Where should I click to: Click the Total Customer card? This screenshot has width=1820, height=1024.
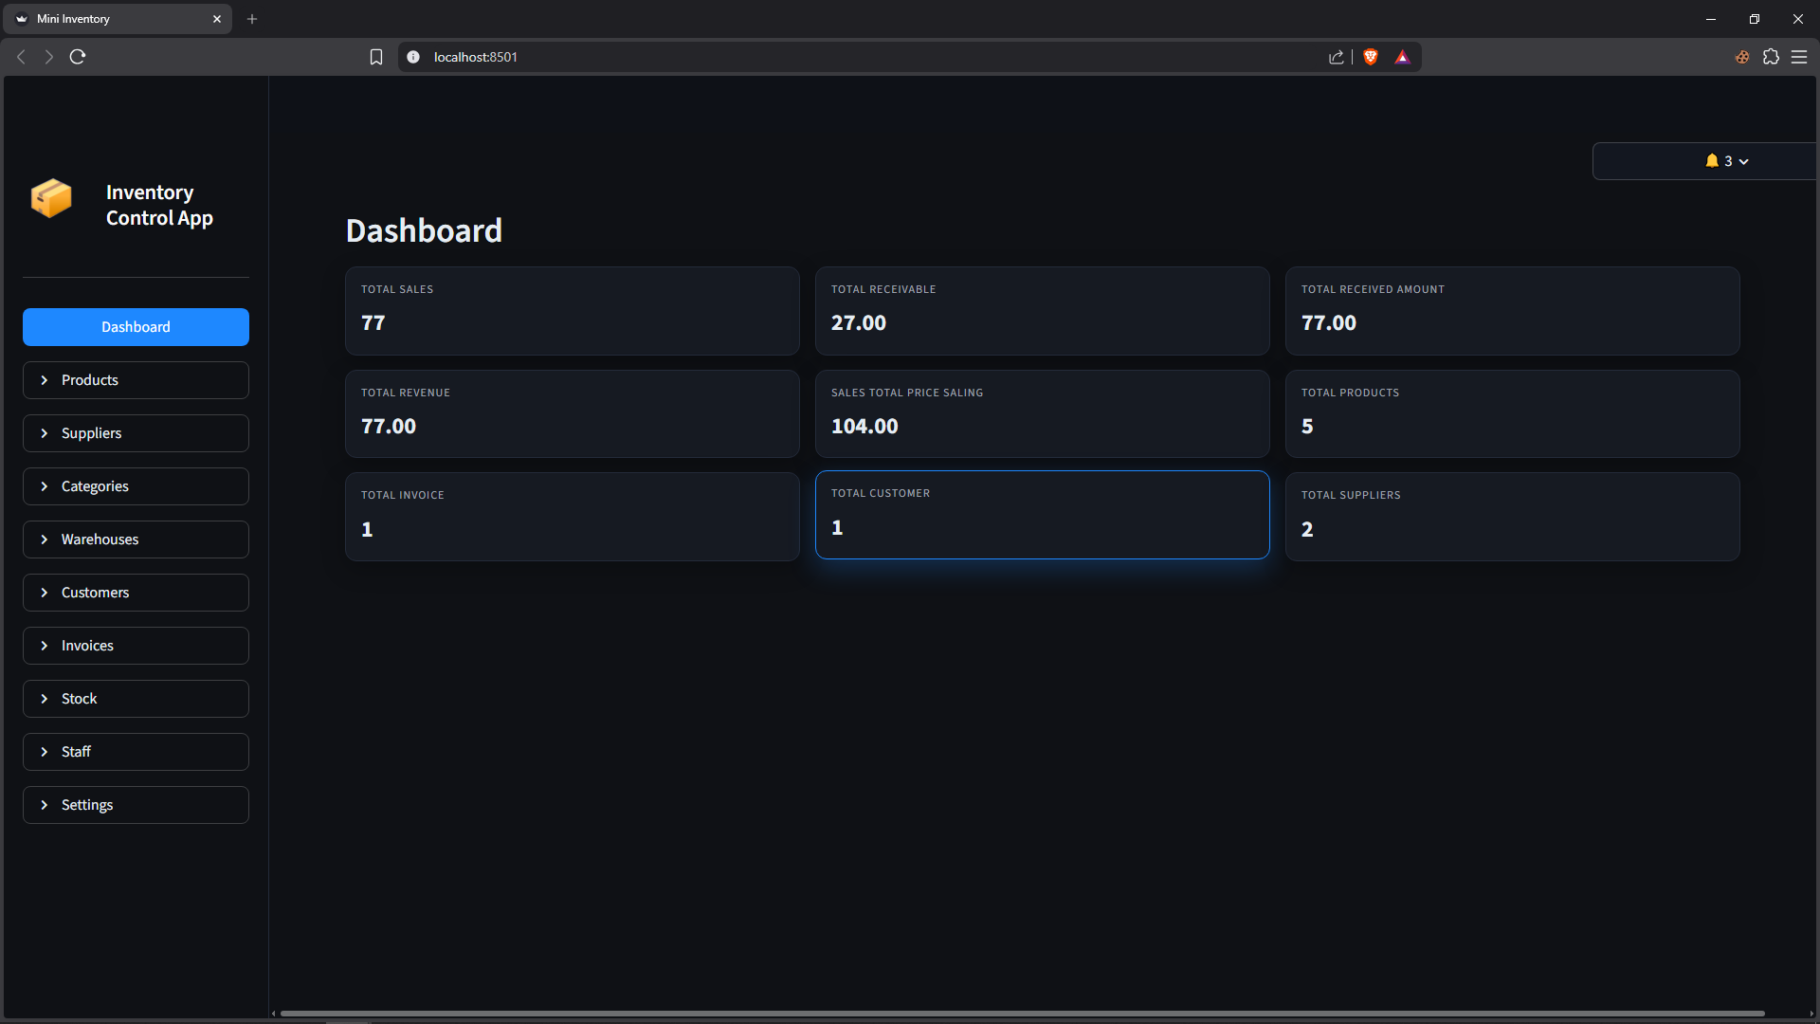pyautogui.click(x=1042, y=515)
